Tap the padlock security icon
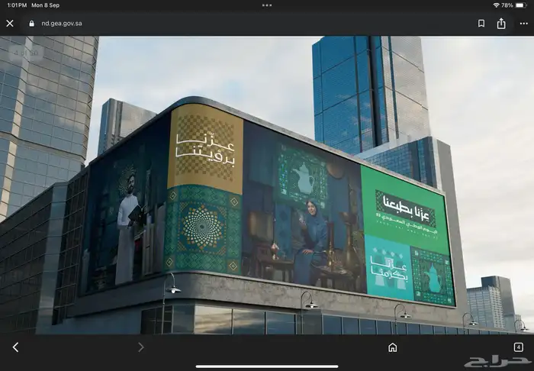534x371 pixels. [31, 24]
